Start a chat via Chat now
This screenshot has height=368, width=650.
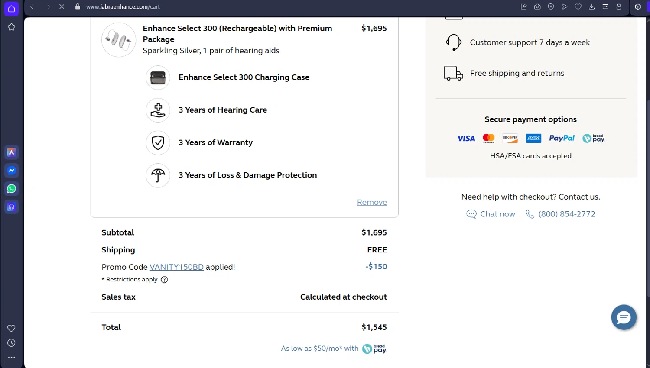coord(491,214)
